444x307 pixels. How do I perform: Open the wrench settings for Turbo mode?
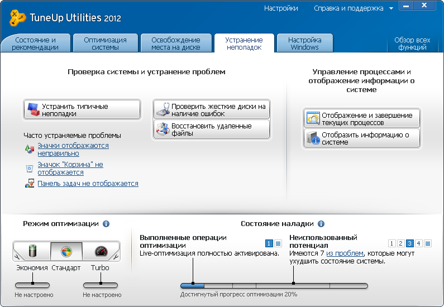coord(116,257)
